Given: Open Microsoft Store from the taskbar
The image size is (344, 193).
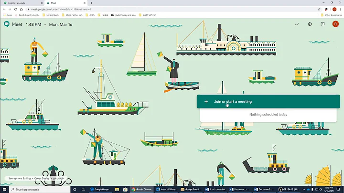Looking at the screenshot, I should tap(125, 189).
